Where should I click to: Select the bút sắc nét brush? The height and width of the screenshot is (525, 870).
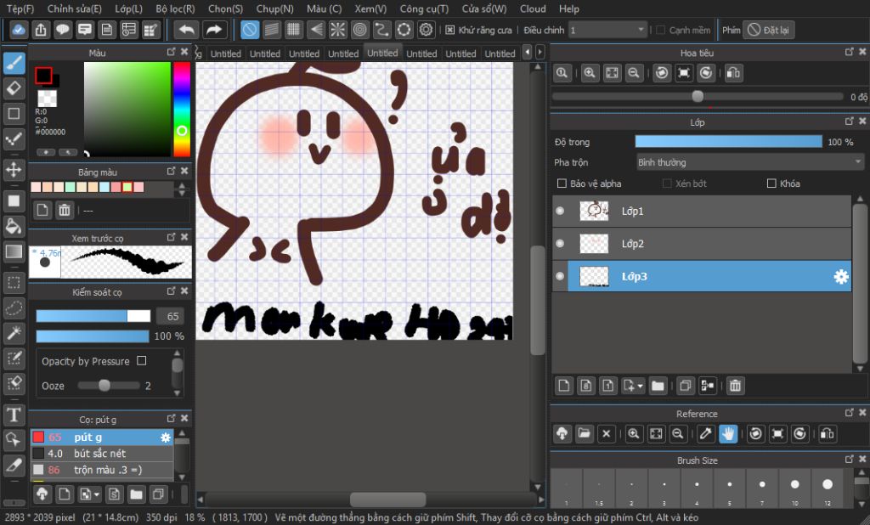[102, 454]
